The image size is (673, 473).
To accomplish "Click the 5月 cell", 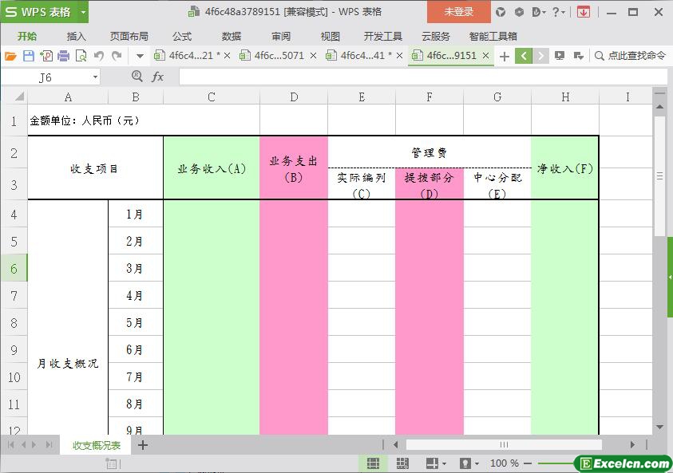I will point(135,322).
